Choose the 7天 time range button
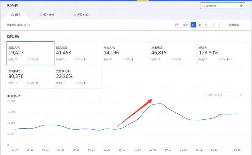 click(177, 25)
